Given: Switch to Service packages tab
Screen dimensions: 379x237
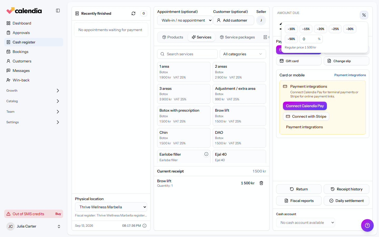Looking at the screenshot, I should click(x=237, y=37).
